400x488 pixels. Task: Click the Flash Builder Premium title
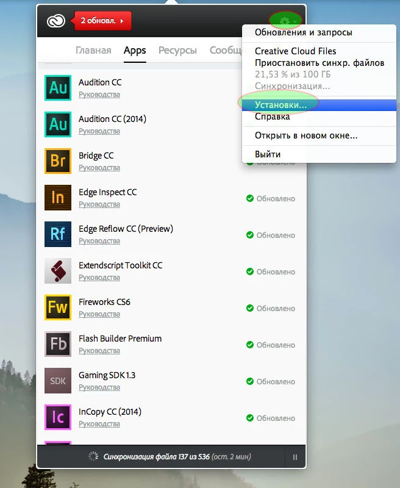tap(120, 339)
